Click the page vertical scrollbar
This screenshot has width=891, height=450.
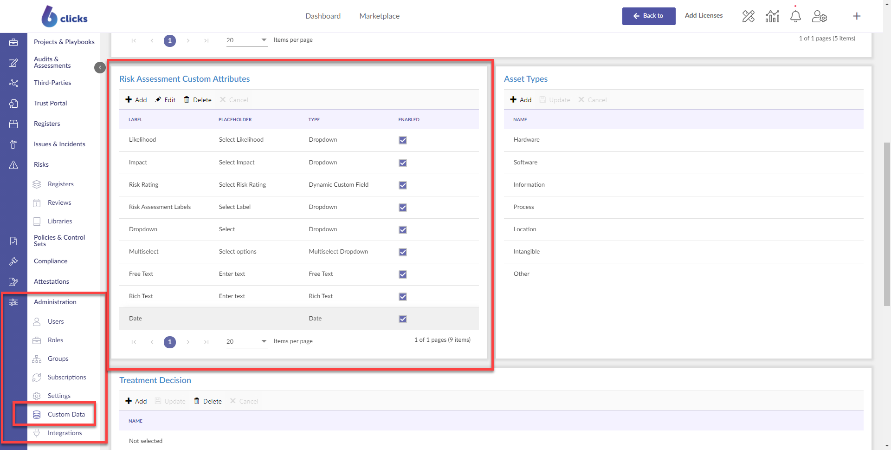pos(887,223)
